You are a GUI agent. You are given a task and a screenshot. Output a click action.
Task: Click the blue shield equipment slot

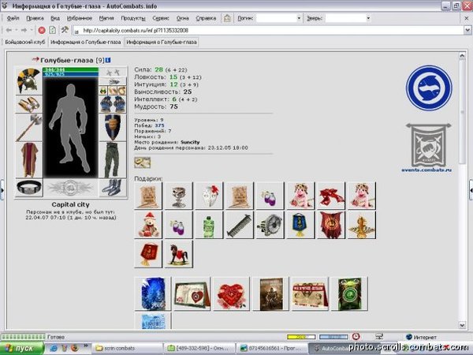(x=113, y=127)
